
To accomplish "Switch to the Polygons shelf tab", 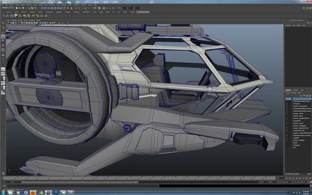I will coord(32,12).
